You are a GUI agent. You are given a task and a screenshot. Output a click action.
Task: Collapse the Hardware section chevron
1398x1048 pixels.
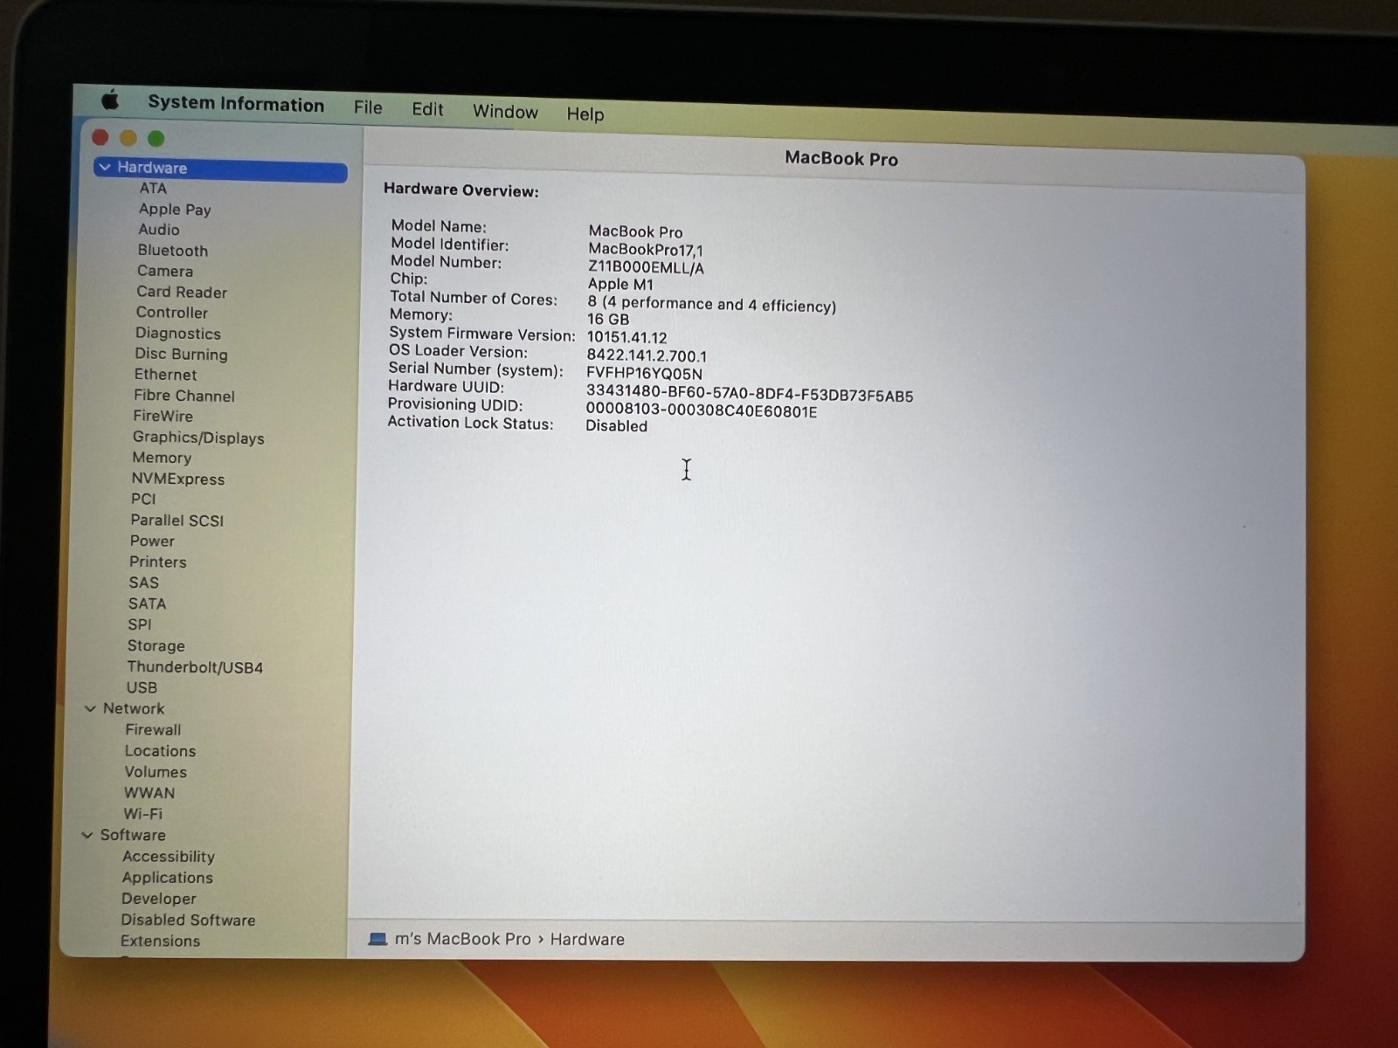pos(105,167)
